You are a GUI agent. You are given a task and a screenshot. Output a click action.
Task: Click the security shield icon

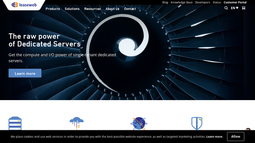197,124
